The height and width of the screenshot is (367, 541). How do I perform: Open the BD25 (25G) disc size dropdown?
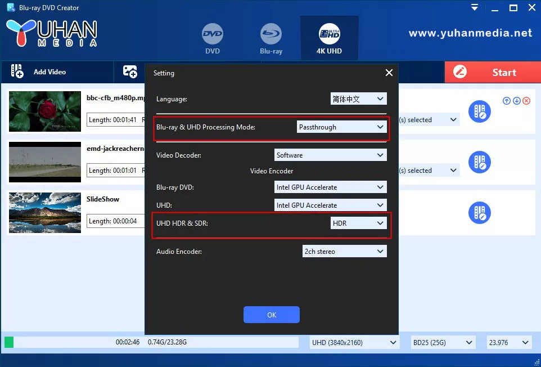click(x=443, y=342)
